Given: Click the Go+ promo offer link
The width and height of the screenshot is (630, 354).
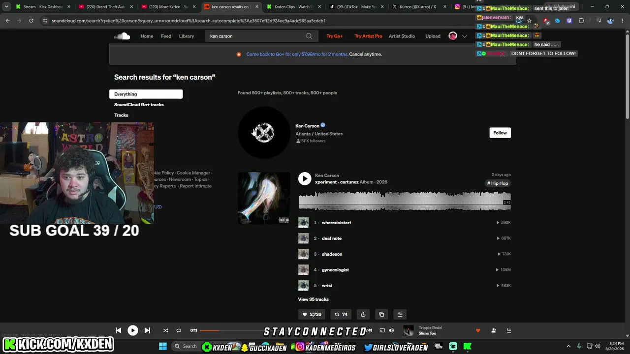Looking at the screenshot, I should click(x=297, y=54).
